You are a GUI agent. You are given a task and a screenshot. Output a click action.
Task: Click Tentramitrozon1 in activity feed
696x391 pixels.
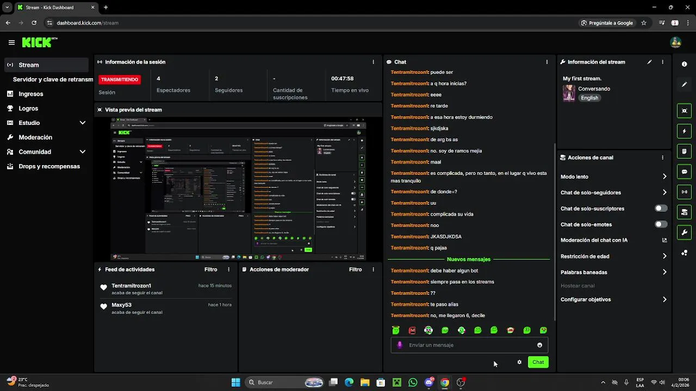131,286
